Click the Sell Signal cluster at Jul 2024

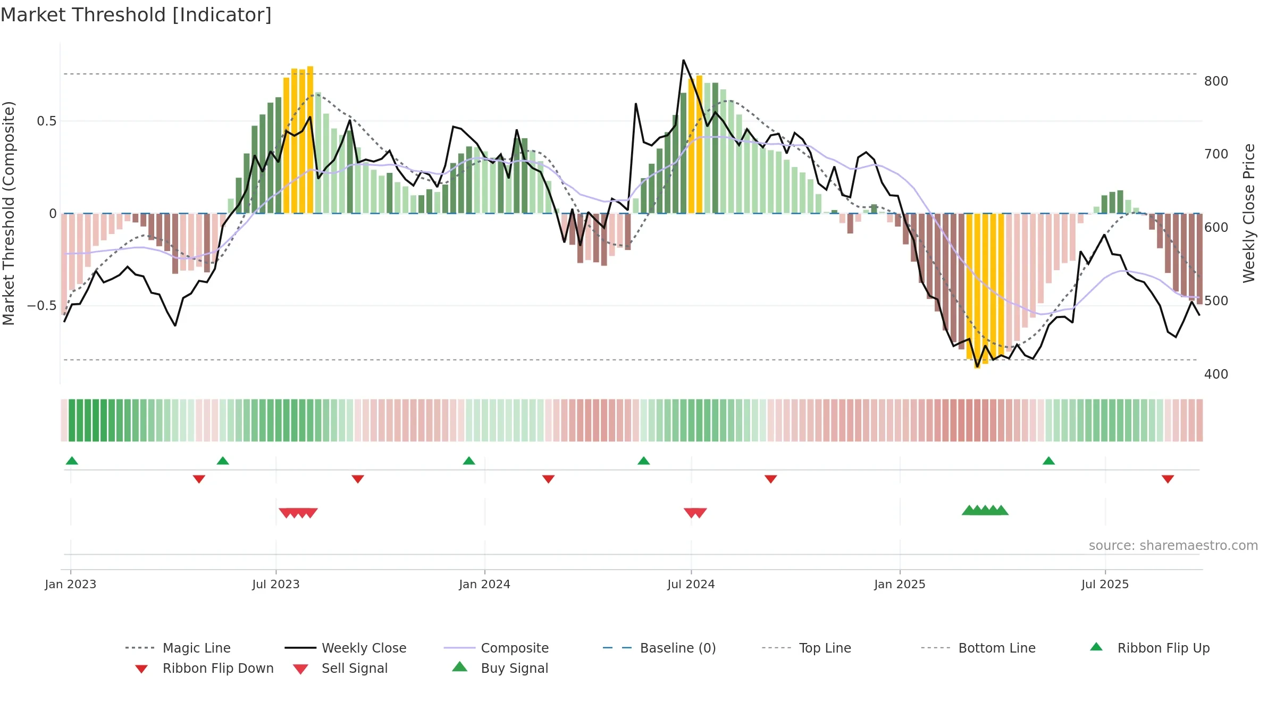tap(695, 513)
